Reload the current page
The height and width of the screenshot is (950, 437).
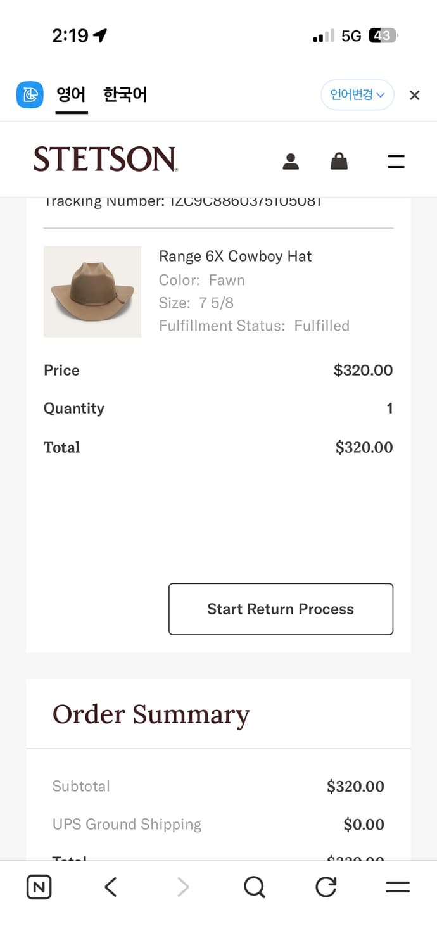click(x=326, y=887)
